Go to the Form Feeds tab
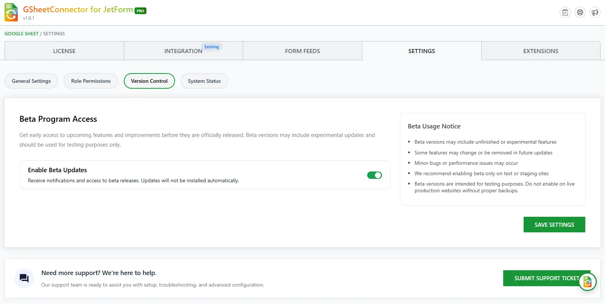605x304 pixels. (302, 51)
